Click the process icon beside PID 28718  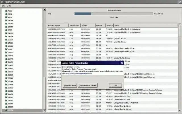[6, 20]
